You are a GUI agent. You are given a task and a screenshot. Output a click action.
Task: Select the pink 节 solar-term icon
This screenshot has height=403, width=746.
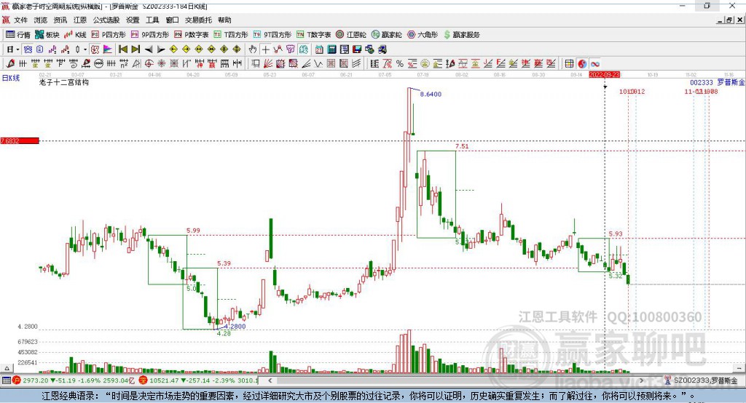[x=290, y=49]
